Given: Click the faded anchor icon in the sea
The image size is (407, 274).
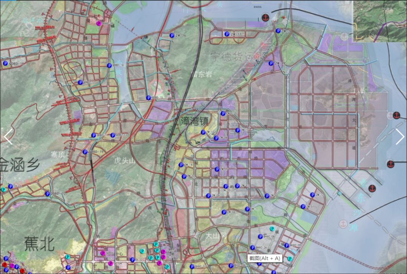Looking at the screenshot, I should pos(343,223).
